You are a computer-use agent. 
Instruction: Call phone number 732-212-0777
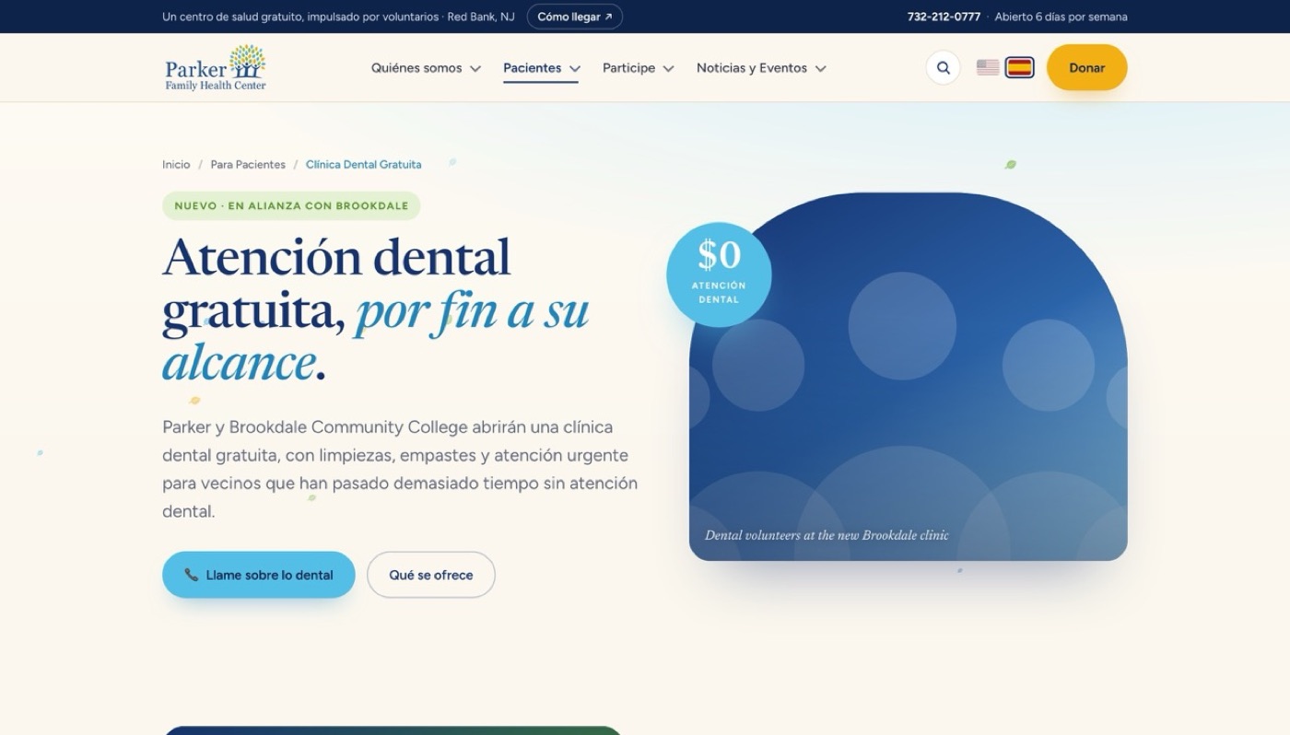tap(944, 17)
